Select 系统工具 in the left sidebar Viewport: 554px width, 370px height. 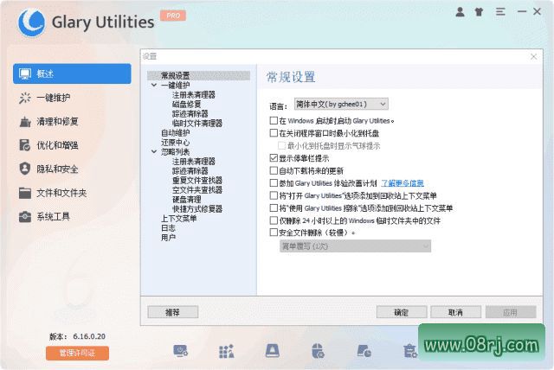[x=72, y=217]
